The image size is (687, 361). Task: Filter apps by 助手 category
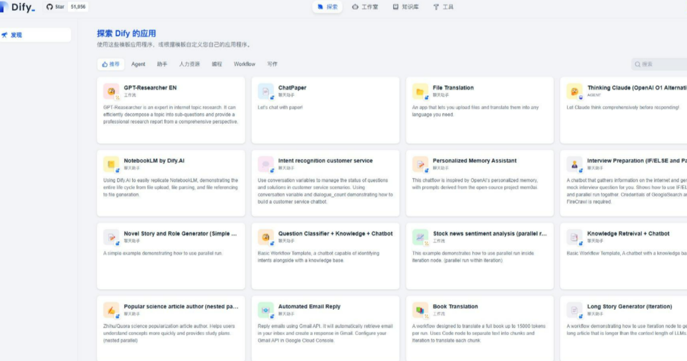tap(162, 64)
